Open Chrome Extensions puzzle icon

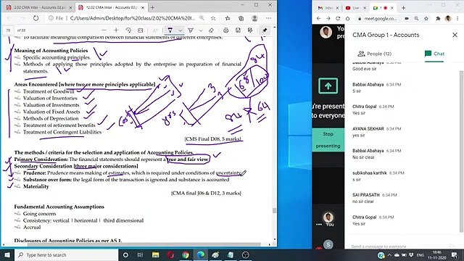(x=438, y=18)
